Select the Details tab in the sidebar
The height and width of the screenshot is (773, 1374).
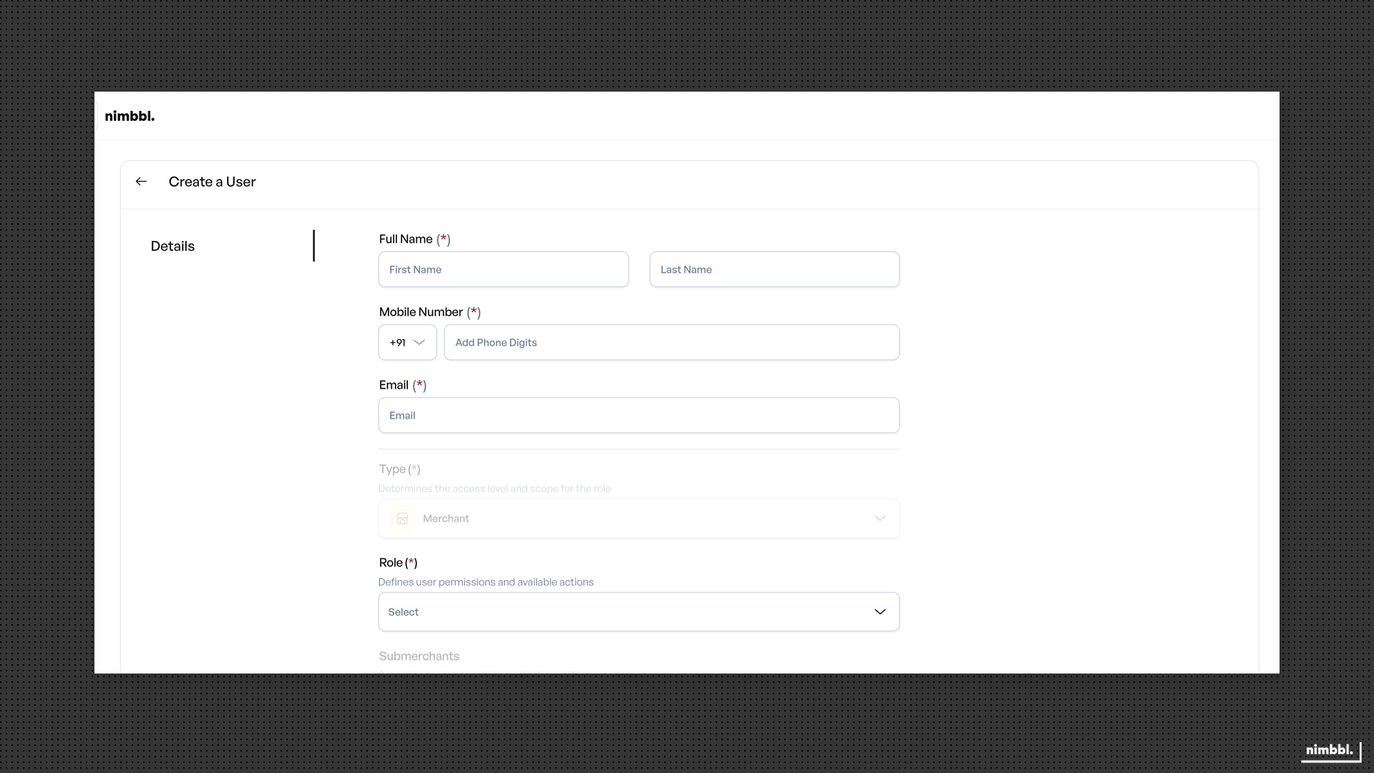172,245
